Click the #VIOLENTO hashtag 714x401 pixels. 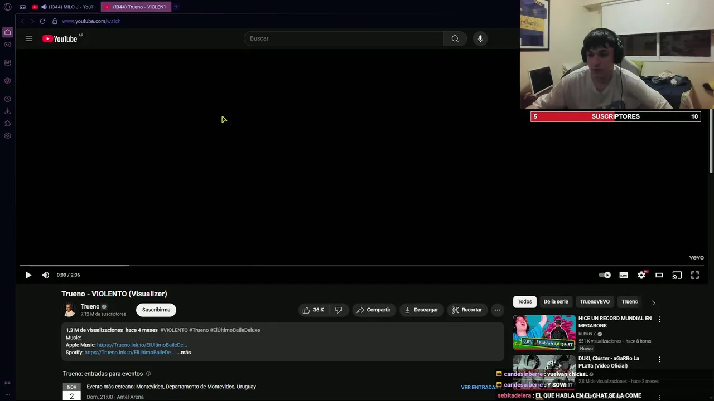click(x=174, y=330)
